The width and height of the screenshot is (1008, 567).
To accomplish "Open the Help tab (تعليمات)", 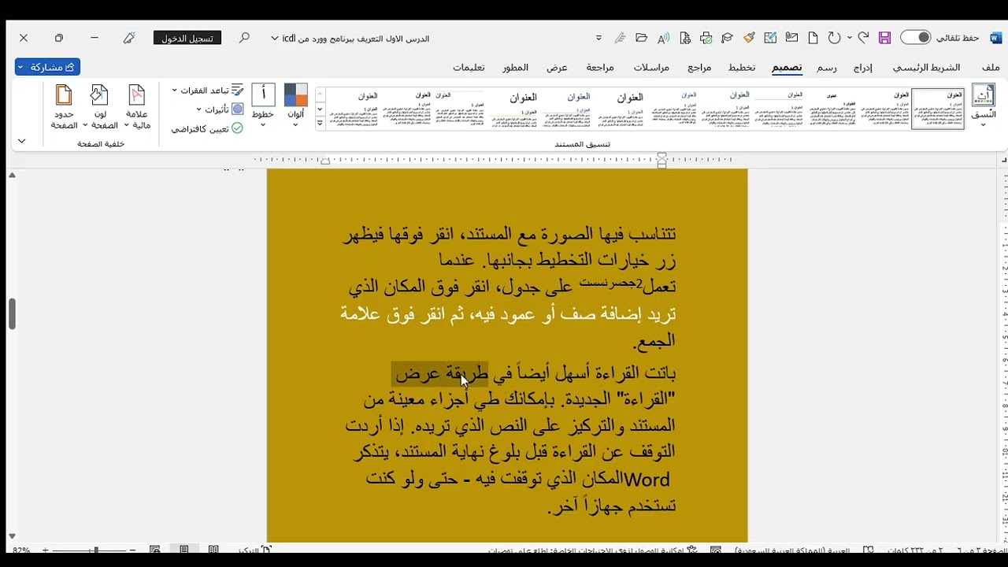I will pyautogui.click(x=469, y=68).
